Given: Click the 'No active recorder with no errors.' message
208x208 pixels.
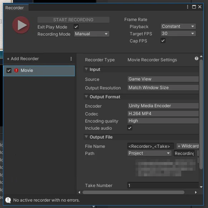Looking at the screenshot, I should coord(46,200).
